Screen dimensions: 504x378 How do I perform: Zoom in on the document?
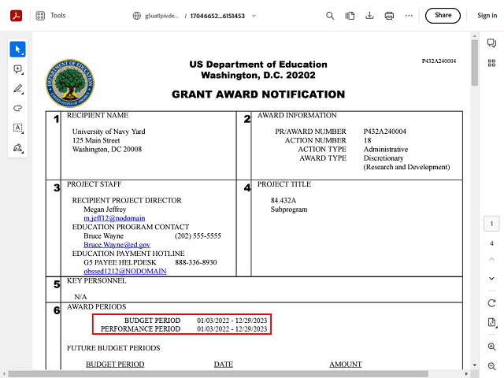491,346
